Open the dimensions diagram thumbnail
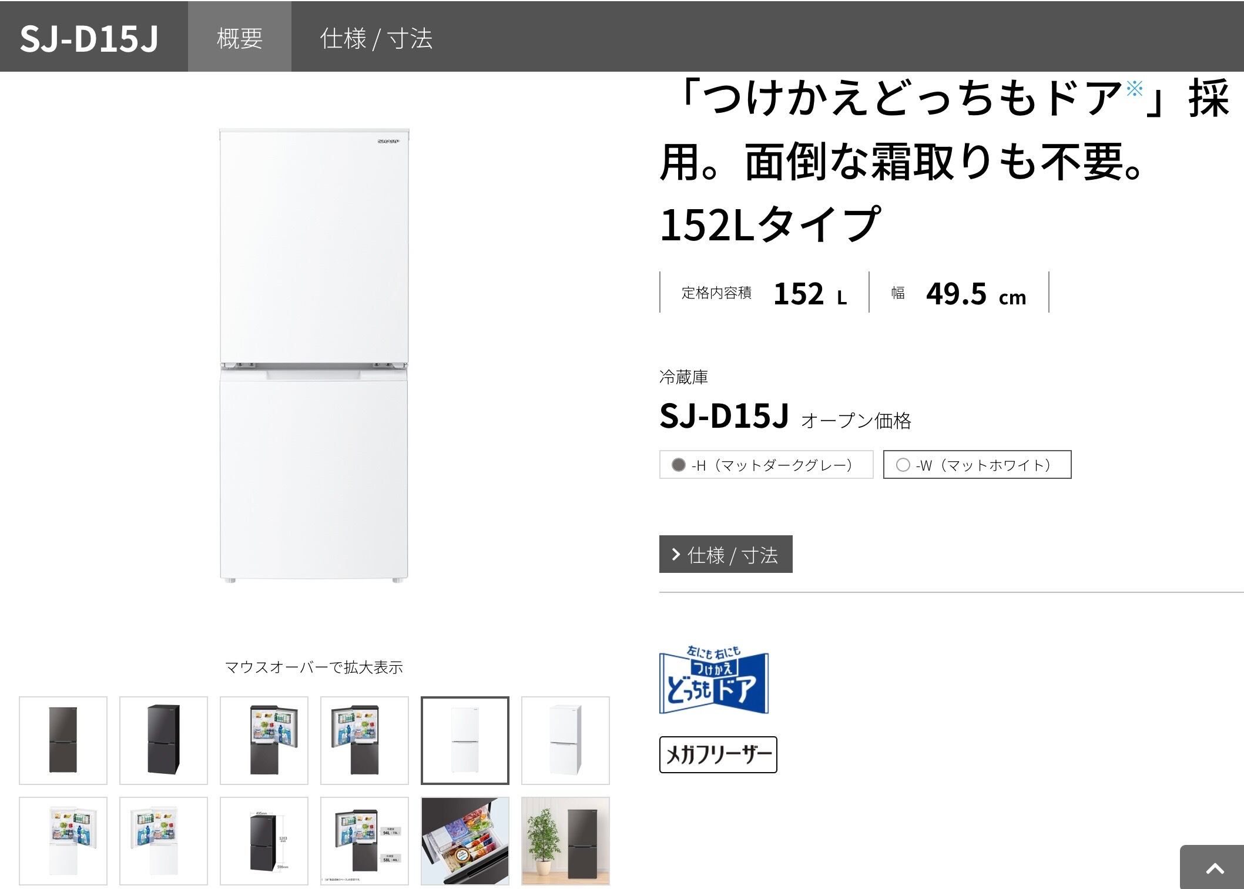 point(264,841)
